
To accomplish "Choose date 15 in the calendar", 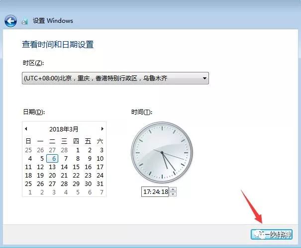I will (x=76, y=167).
